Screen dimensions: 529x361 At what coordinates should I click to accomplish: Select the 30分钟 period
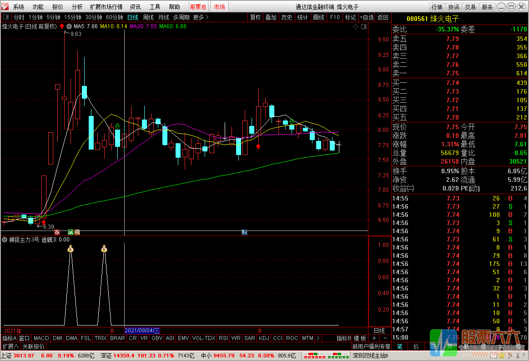[93, 17]
